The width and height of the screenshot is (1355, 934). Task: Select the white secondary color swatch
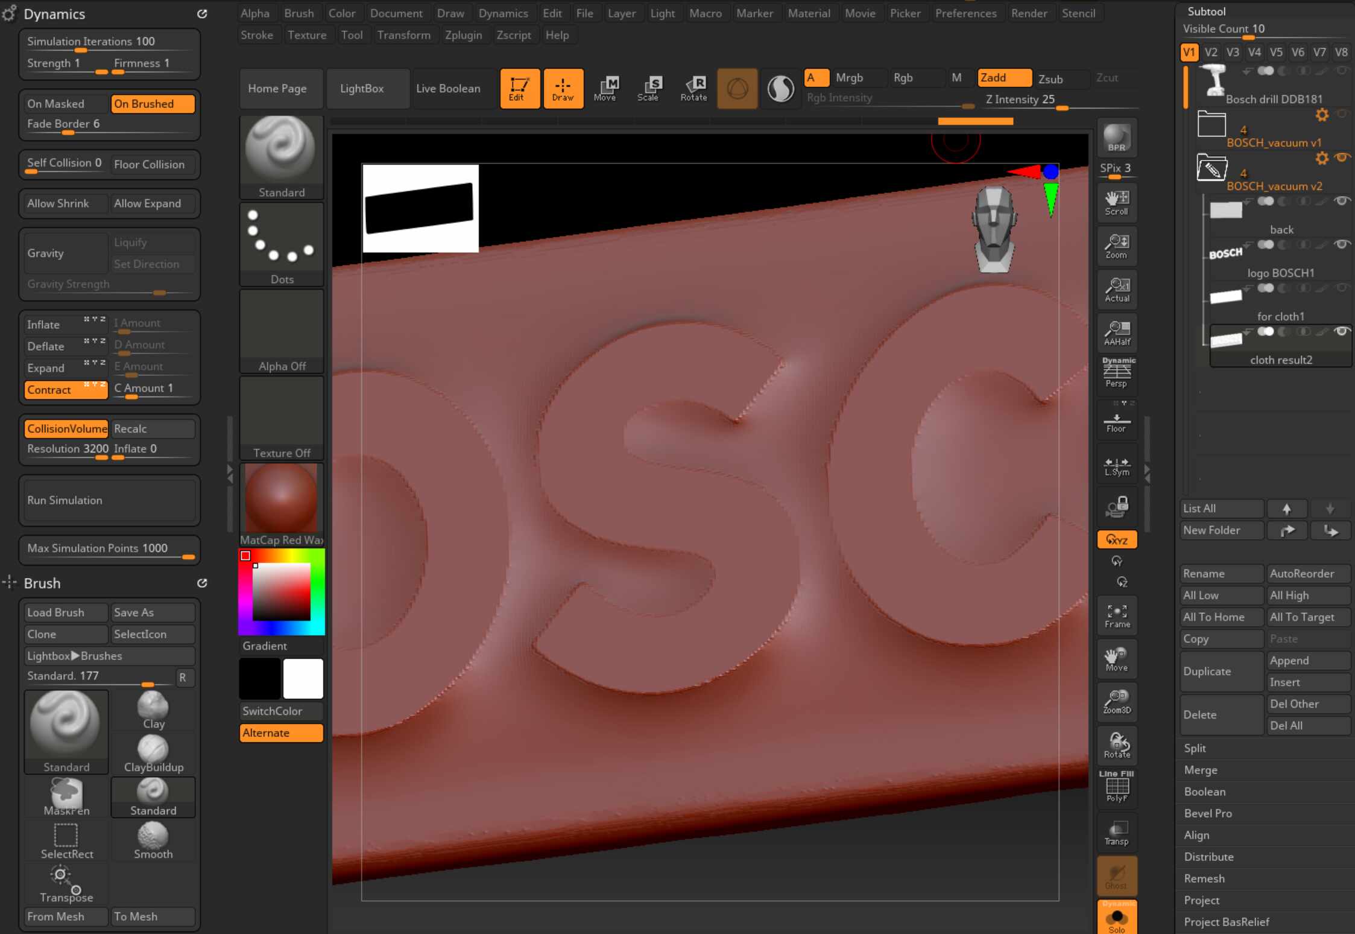(303, 679)
